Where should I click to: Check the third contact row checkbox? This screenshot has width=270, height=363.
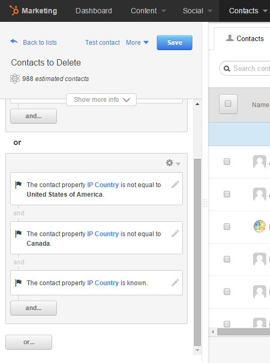click(x=227, y=227)
